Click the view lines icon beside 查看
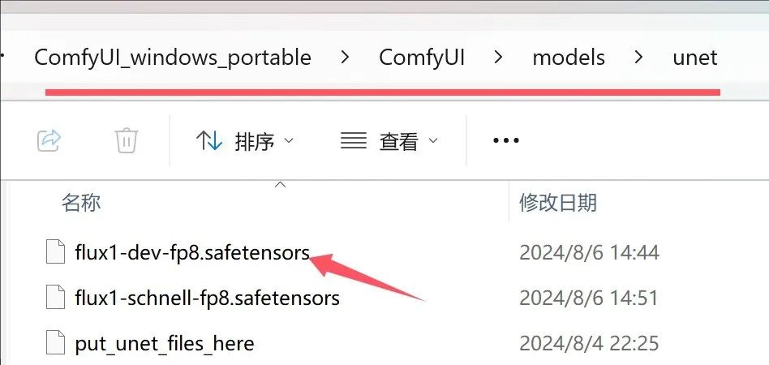Screen dimensions: 769x365 coord(354,141)
